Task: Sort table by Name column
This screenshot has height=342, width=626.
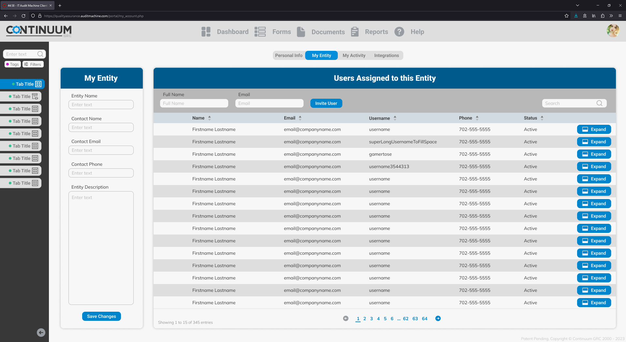Action: click(209, 118)
